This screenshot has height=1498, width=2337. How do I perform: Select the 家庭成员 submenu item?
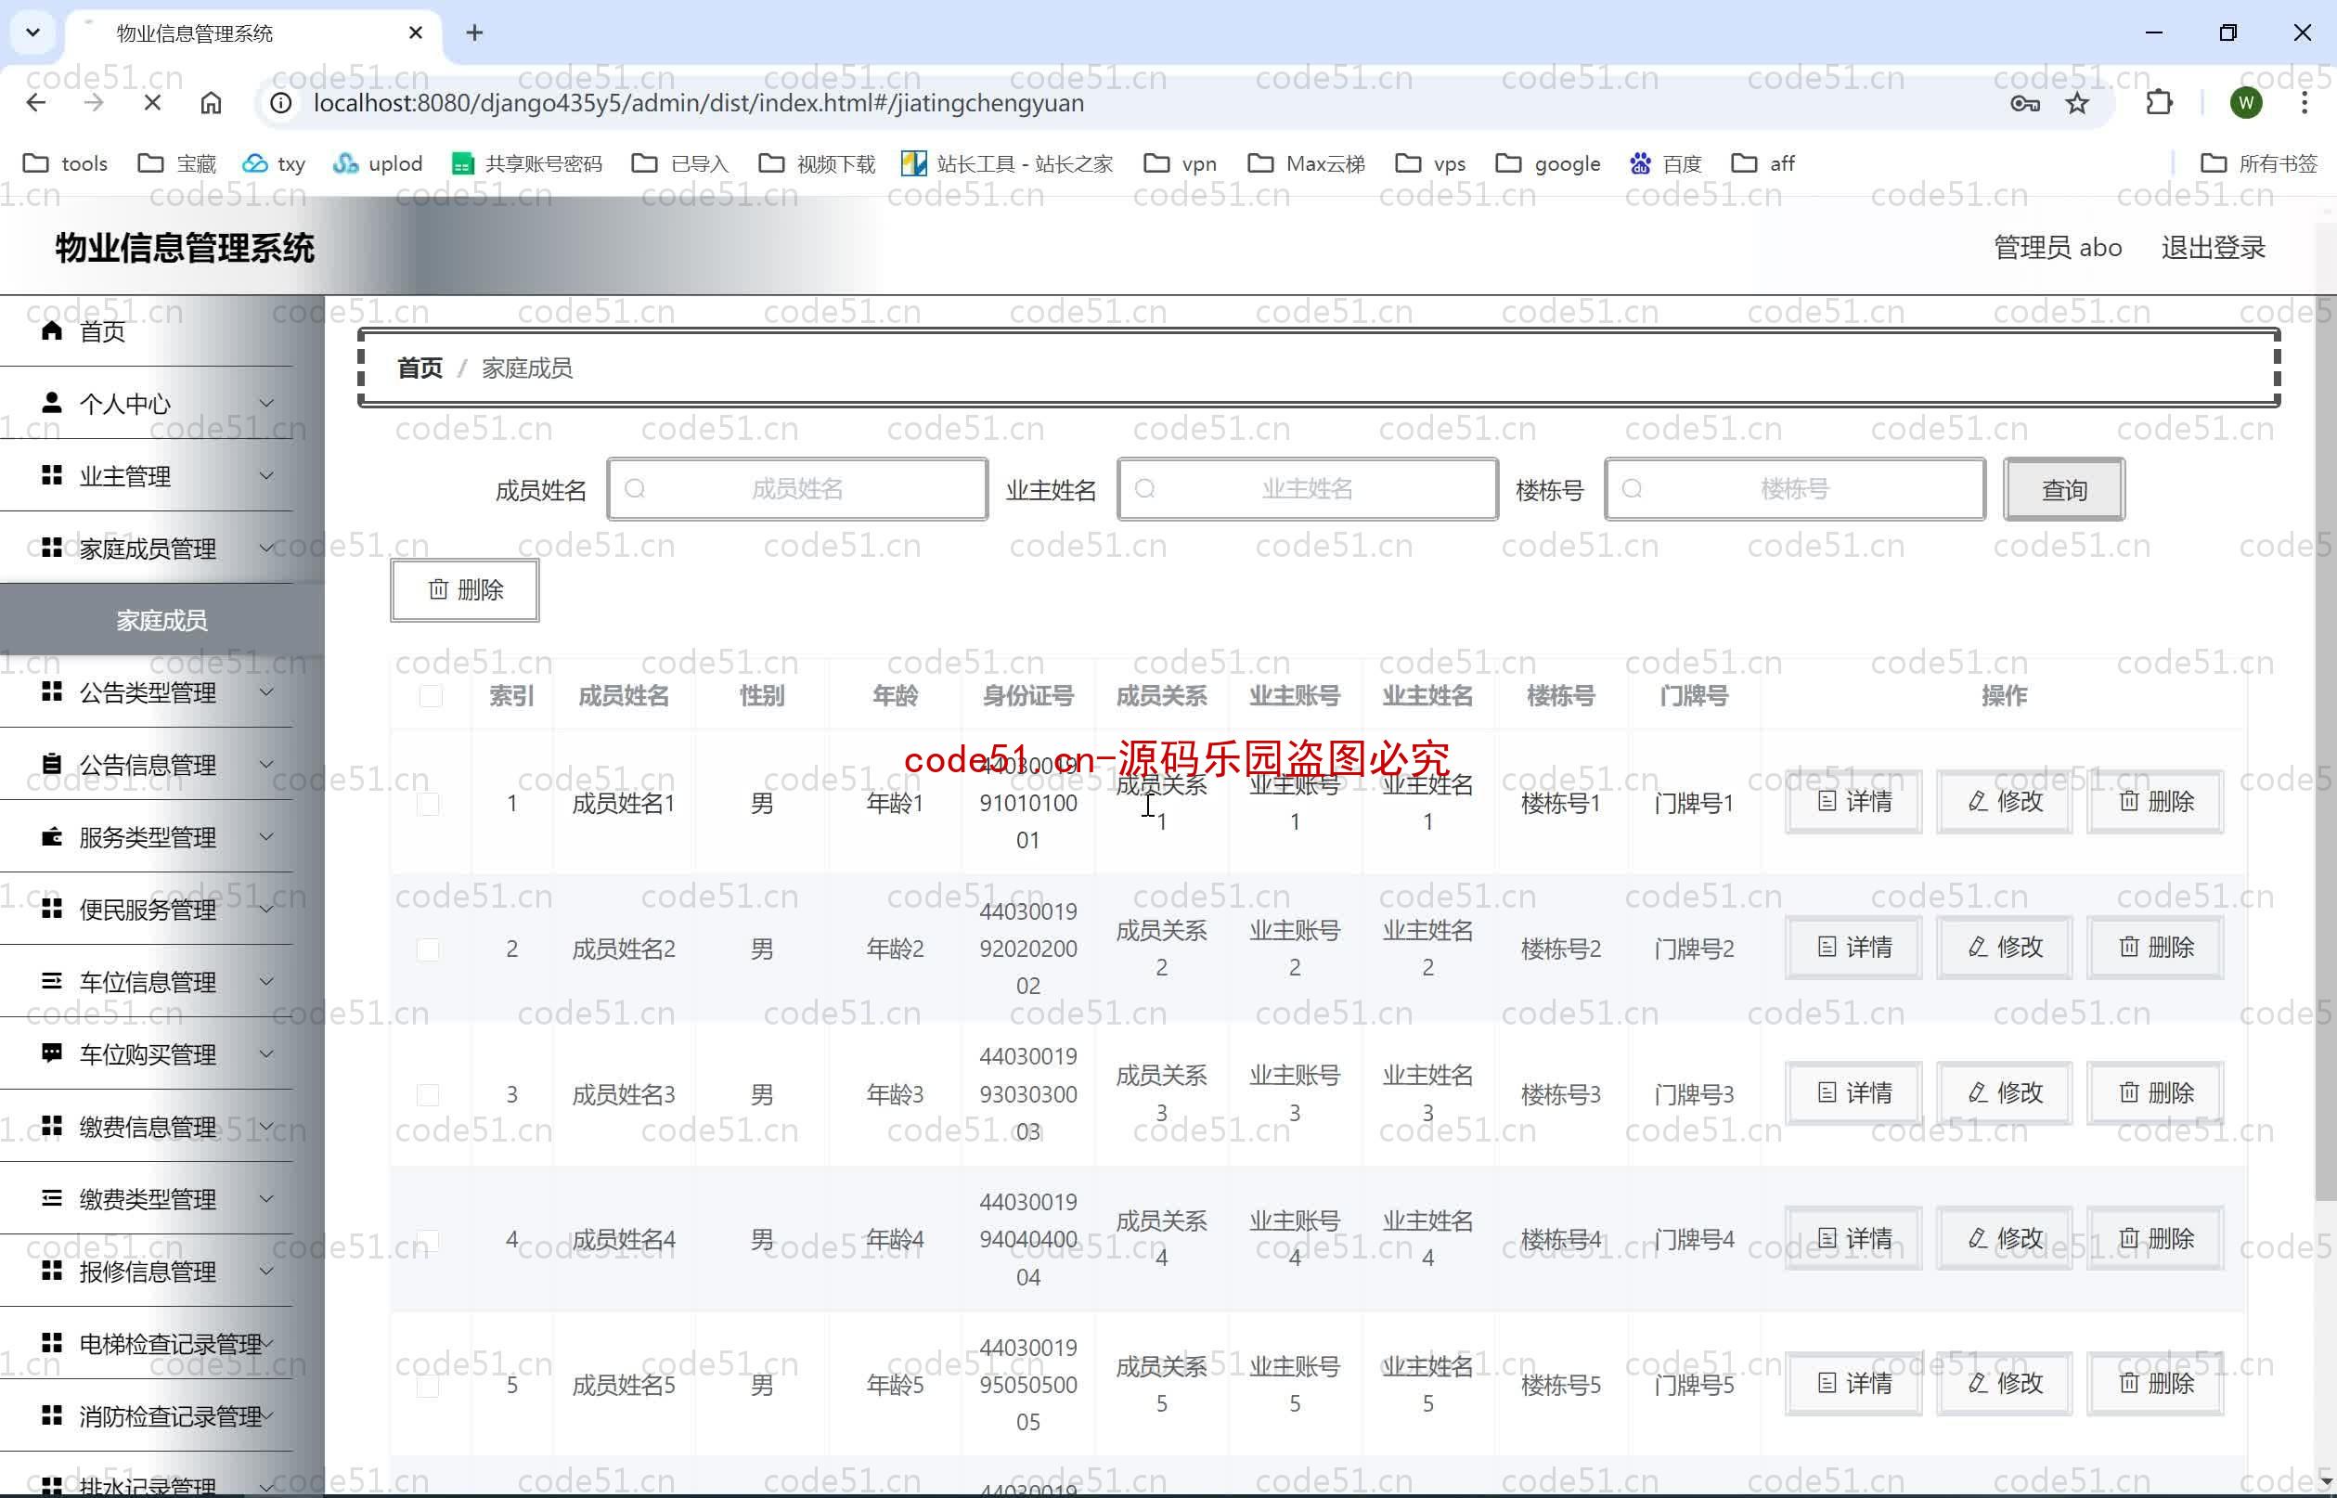tap(161, 620)
